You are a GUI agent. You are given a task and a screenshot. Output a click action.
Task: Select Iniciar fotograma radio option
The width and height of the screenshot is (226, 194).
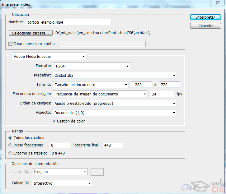(10, 145)
